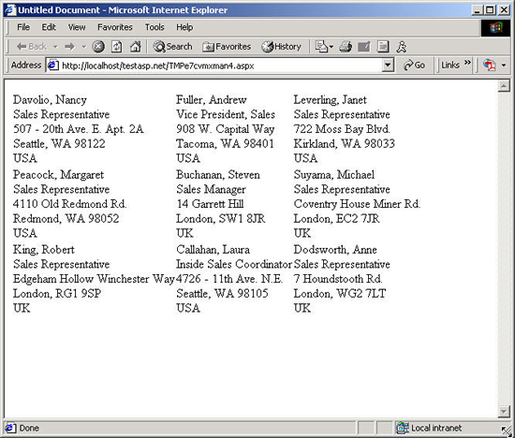Expand the address bar dropdown arrow
Image resolution: width=515 pixels, height=438 pixels.
click(x=388, y=66)
